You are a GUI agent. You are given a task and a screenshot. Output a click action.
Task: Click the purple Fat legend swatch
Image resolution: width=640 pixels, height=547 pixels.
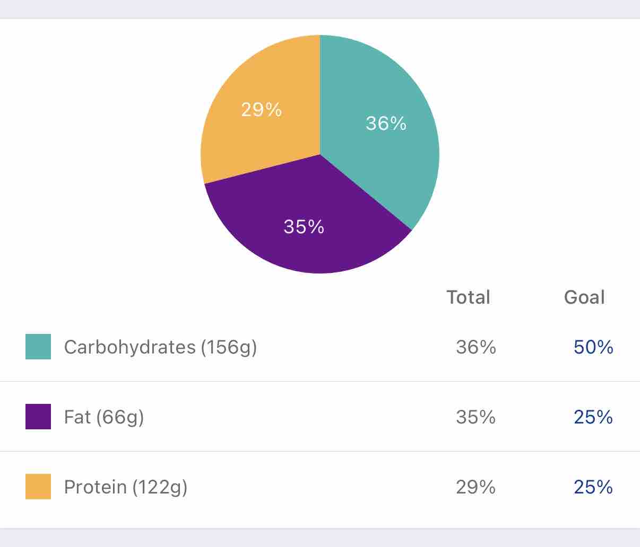point(38,417)
